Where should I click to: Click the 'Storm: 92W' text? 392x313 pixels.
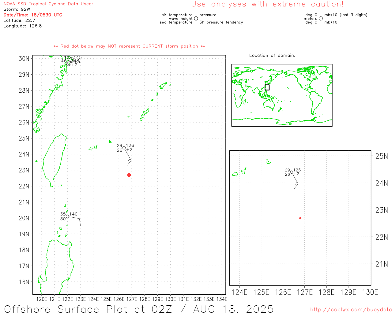coord(17,9)
